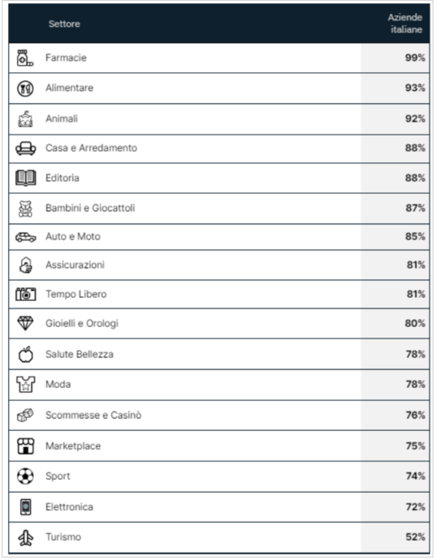Select the Animali cat icon
The width and height of the screenshot is (437, 560).
tap(25, 119)
